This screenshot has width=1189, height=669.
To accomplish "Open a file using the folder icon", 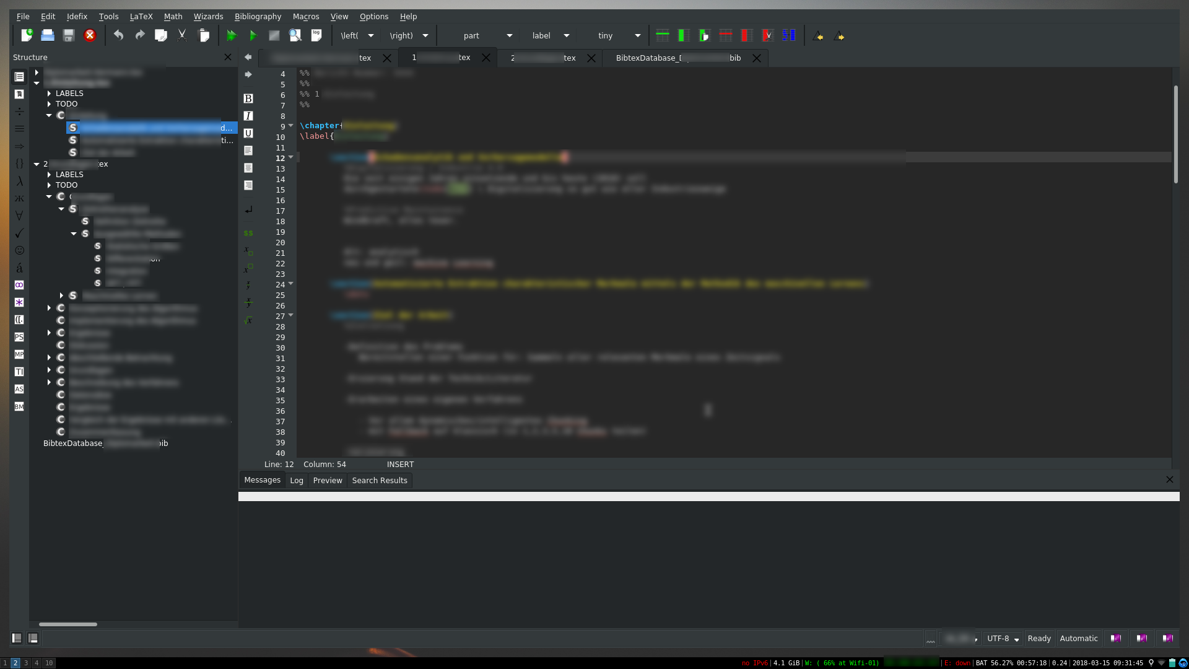I will 48,36.
